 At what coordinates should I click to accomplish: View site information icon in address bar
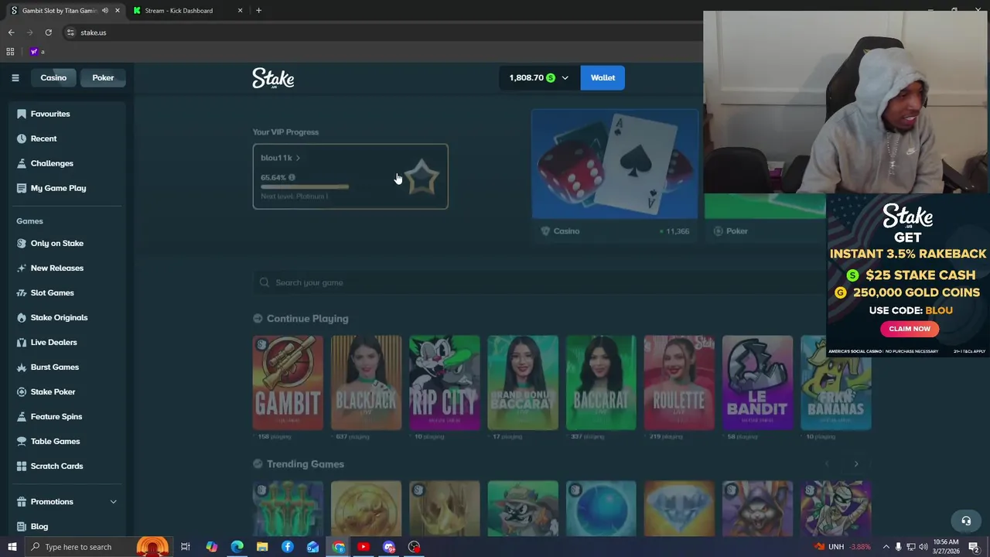coord(70,32)
